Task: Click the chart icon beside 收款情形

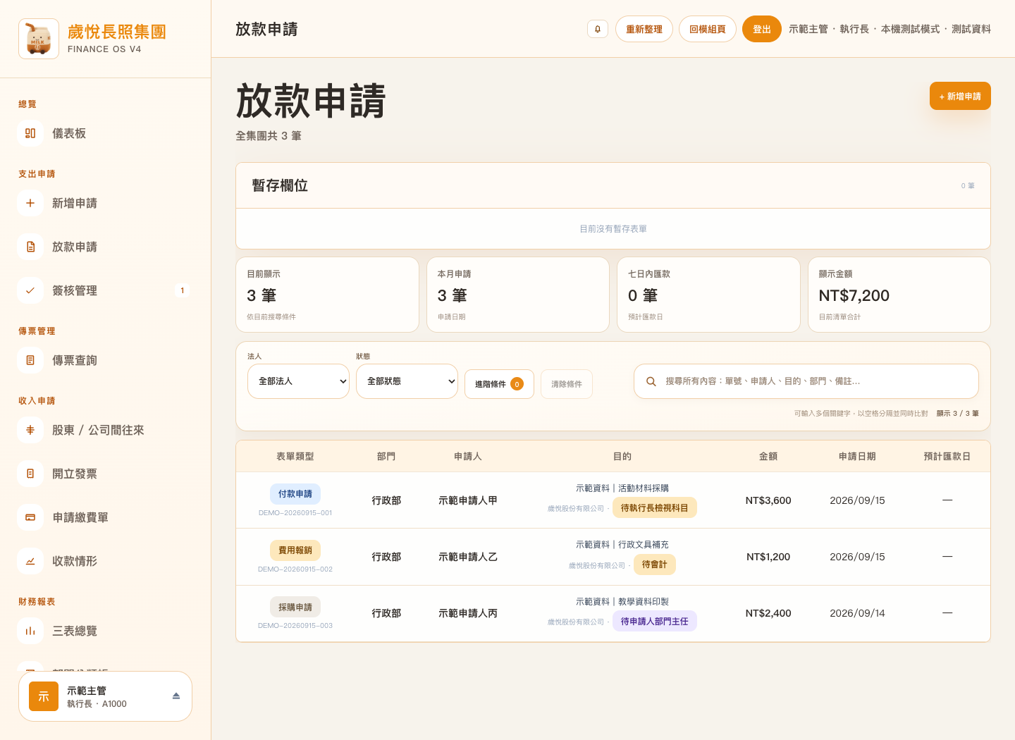Action: [30, 561]
